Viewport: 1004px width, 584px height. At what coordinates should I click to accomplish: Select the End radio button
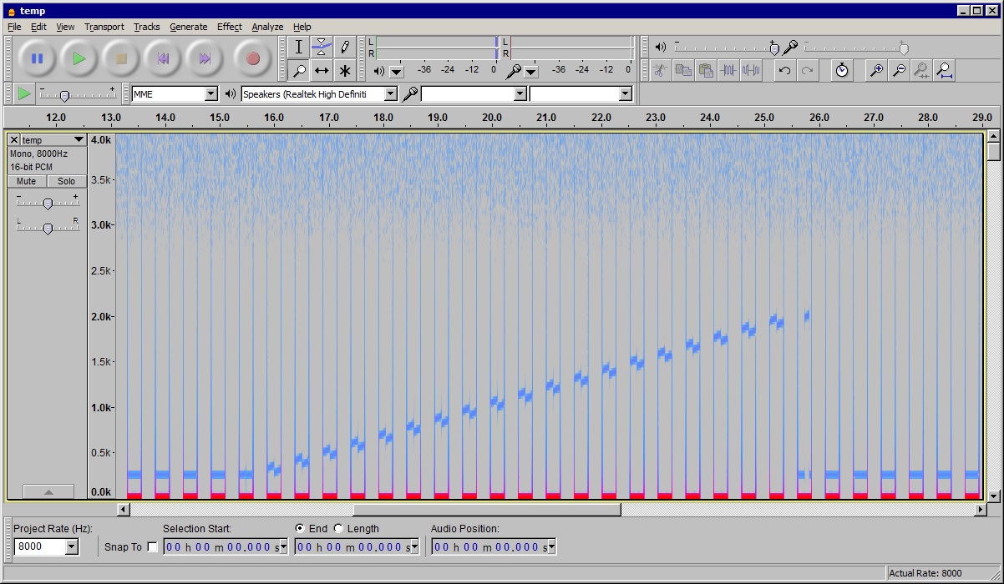tap(300, 528)
